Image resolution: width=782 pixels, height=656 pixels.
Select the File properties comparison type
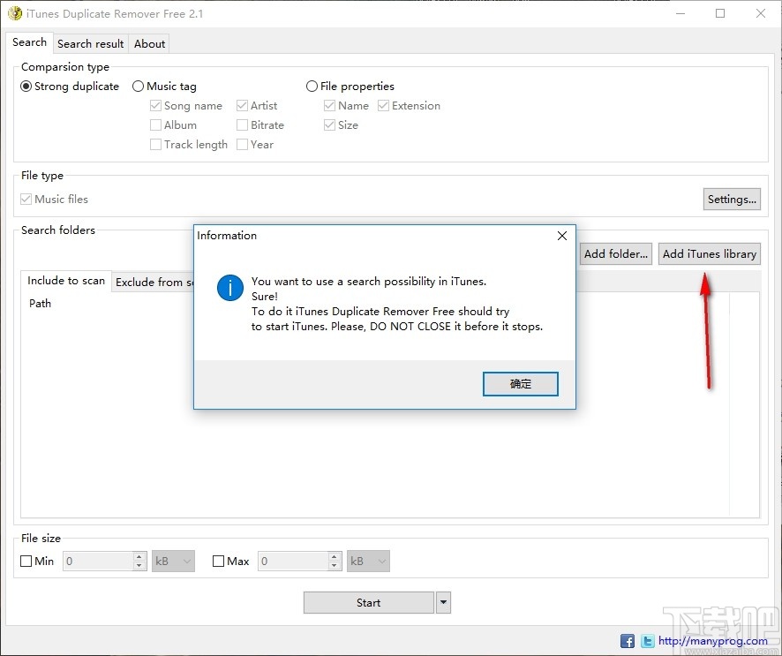click(x=312, y=86)
